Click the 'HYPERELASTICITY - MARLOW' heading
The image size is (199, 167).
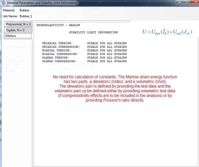tap(58, 25)
